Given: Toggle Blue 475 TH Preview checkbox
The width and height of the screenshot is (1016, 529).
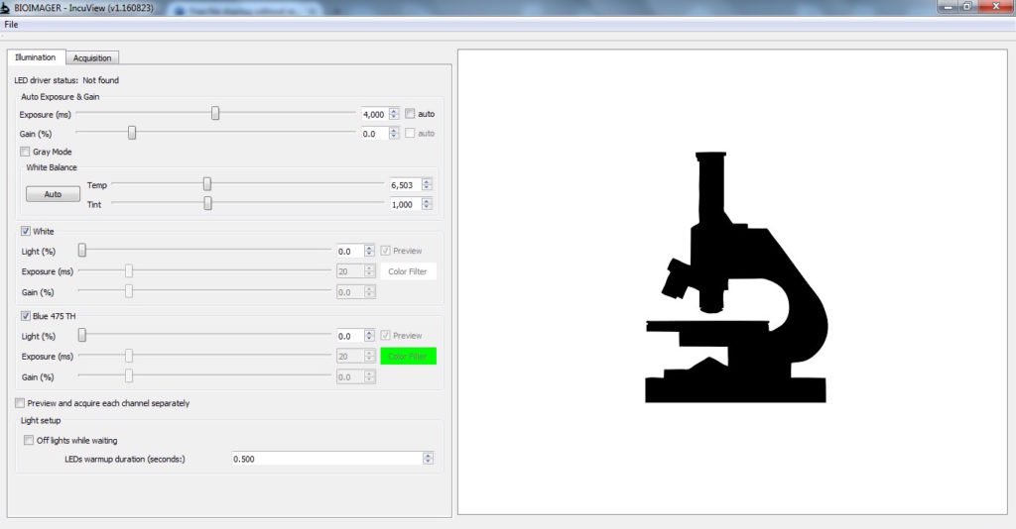Looking at the screenshot, I should [x=386, y=335].
